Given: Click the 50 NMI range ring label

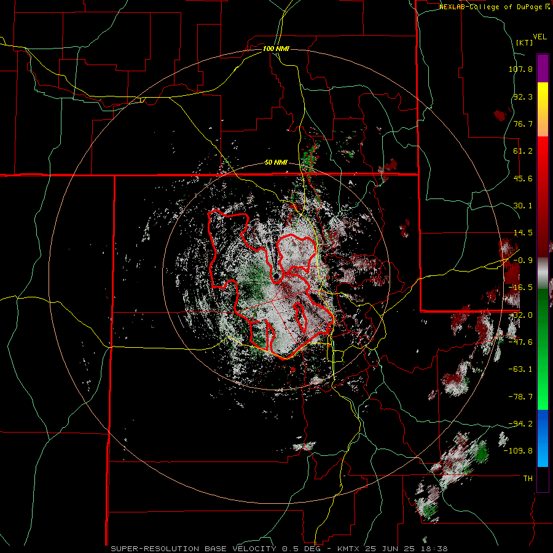Looking at the screenshot, I should pyautogui.click(x=276, y=162).
